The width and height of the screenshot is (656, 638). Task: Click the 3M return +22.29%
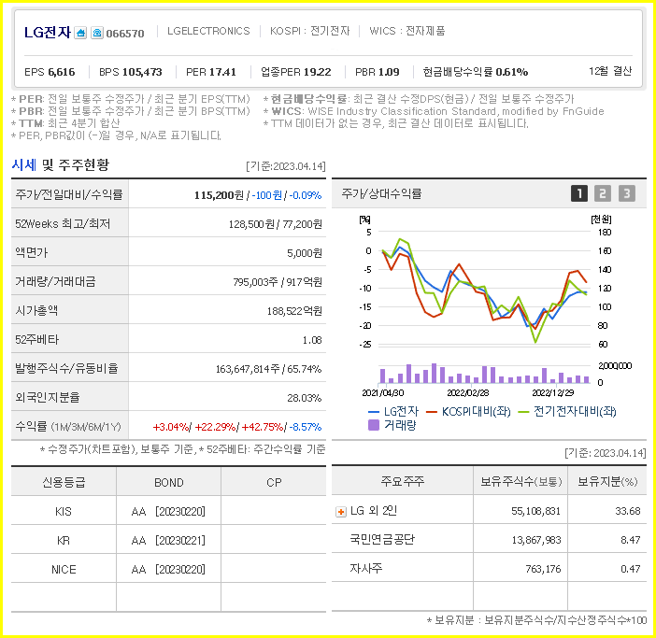[x=215, y=427]
